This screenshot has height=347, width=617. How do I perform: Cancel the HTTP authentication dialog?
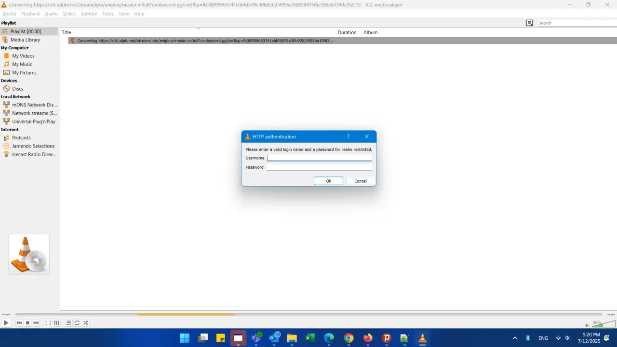361,181
